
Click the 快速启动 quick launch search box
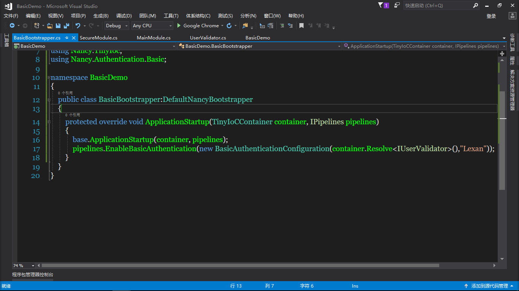coord(441,6)
